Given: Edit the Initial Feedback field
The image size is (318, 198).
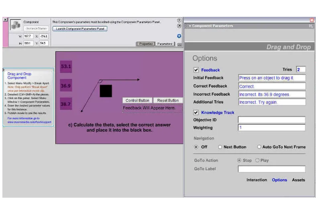Looking at the screenshot, I should (x=272, y=78).
